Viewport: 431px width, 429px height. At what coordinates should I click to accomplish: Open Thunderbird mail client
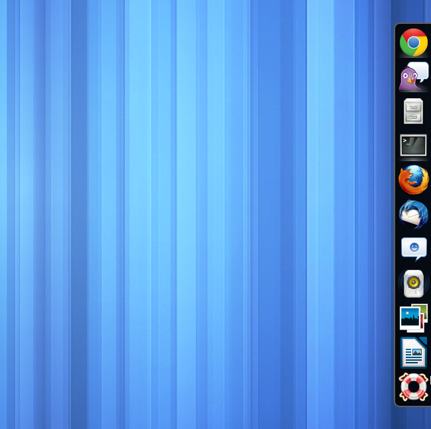[x=413, y=214]
